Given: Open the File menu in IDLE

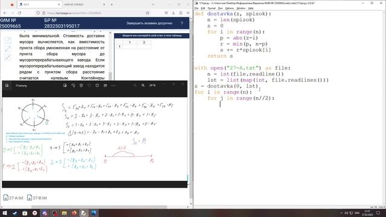Looking at the screenshot, I should [197, 8].
